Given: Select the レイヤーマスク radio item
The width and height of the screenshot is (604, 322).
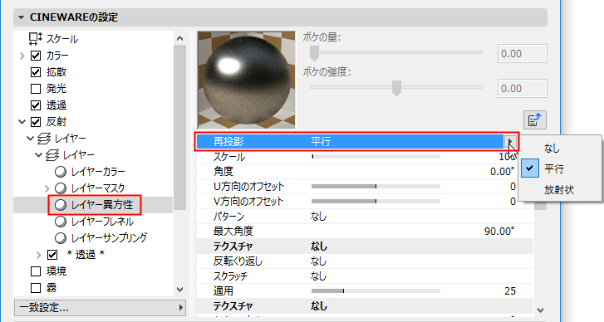Looking at the screenshot, I should click(61, 188).
